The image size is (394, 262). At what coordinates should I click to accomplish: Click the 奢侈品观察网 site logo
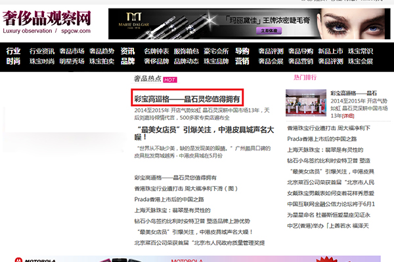[47, 22]
